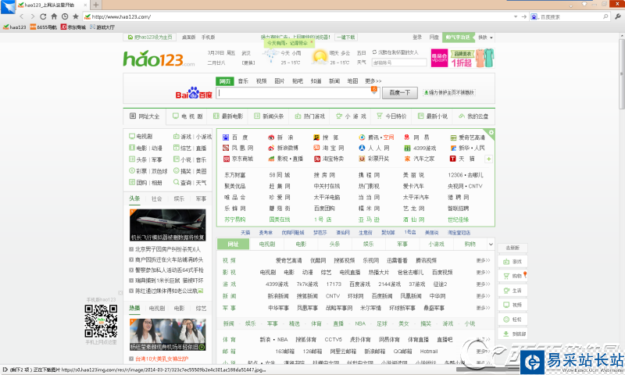Screen dimensions: 625x375
Task: Click the 游戏 shortcut in the right sidebar
Action: tap(512, 262)
